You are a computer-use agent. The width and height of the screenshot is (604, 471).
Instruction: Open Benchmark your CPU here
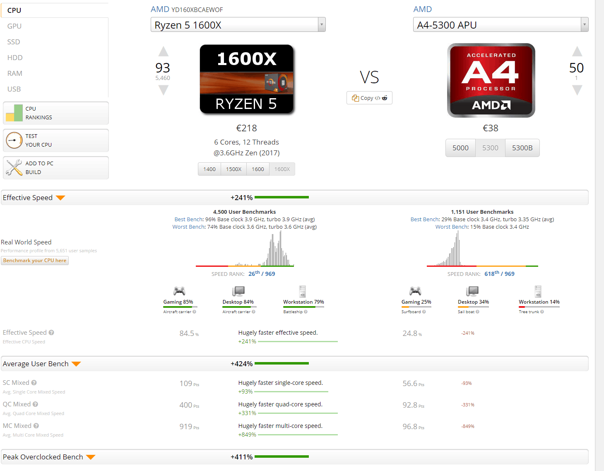point(35,261)
